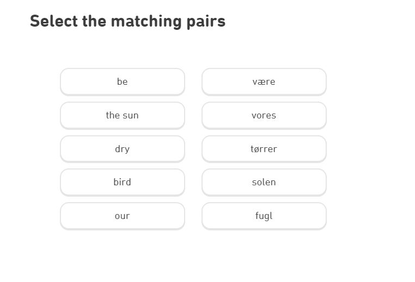Pick the English match for "tørrer"
Viewport: 415px width, 282px height.
(x=122, y=149)
